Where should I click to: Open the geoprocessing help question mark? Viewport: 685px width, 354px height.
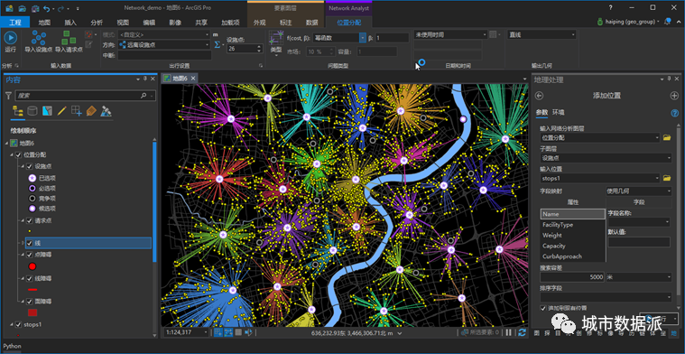[x=674, y=113]
